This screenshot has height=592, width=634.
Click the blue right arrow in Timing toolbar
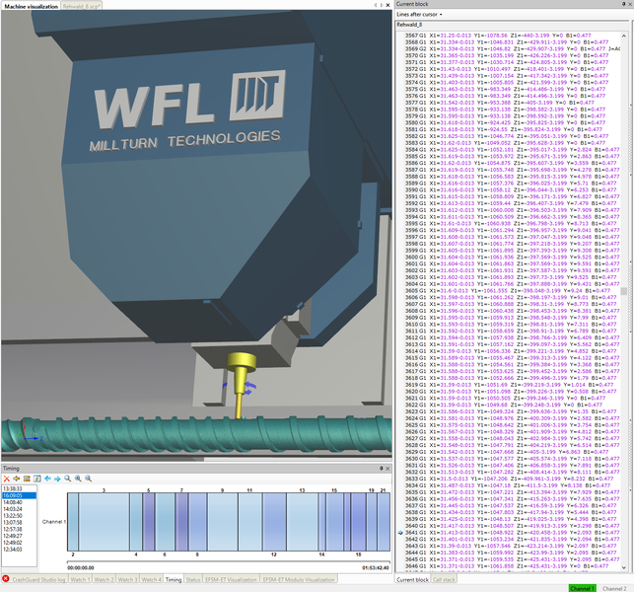(57, 479)
